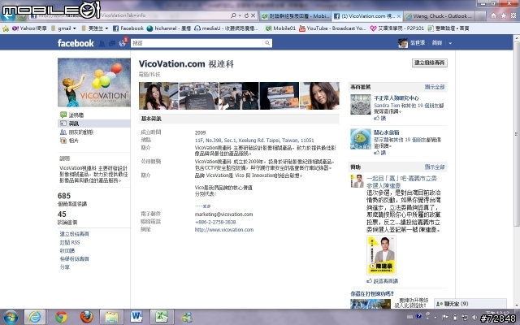The image size is (520, 325).
Task: Go to Facebook home link in header
Action: pos(437,43)
